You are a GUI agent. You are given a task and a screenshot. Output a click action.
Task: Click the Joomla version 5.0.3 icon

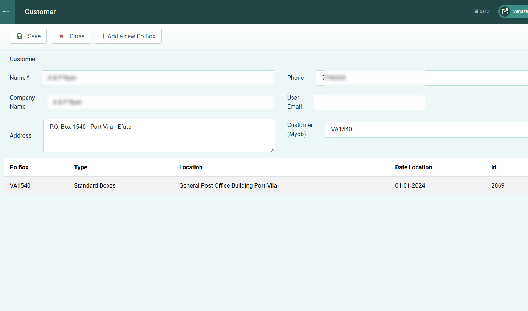coord(476,11)
